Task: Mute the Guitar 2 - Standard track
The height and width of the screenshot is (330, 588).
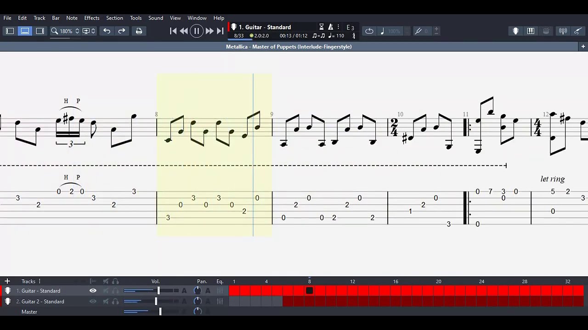Action: 106,302
